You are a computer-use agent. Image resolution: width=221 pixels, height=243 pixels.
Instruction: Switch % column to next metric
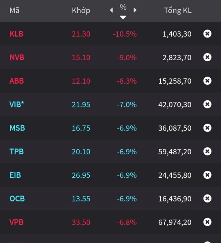[x=135, y=10]
